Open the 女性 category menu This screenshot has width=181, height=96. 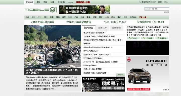(x=107, y=17)
